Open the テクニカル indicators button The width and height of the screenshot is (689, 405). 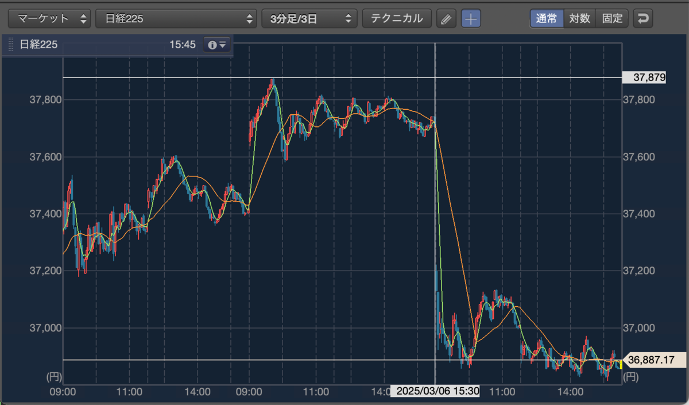[x=397, y=18]
